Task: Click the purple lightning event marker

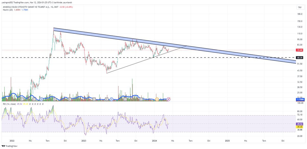Action: point(169,99)
